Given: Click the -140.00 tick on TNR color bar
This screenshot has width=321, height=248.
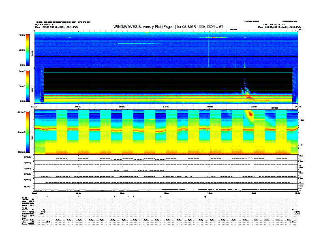Looking at the screenshot, I should click(21, 132).
